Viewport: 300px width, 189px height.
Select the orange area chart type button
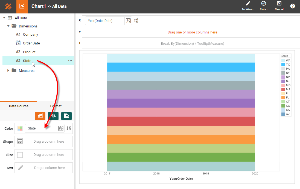[40, 116]
